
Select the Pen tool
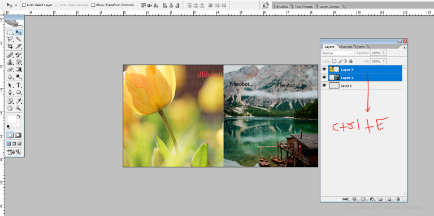[x=10, y=92]
